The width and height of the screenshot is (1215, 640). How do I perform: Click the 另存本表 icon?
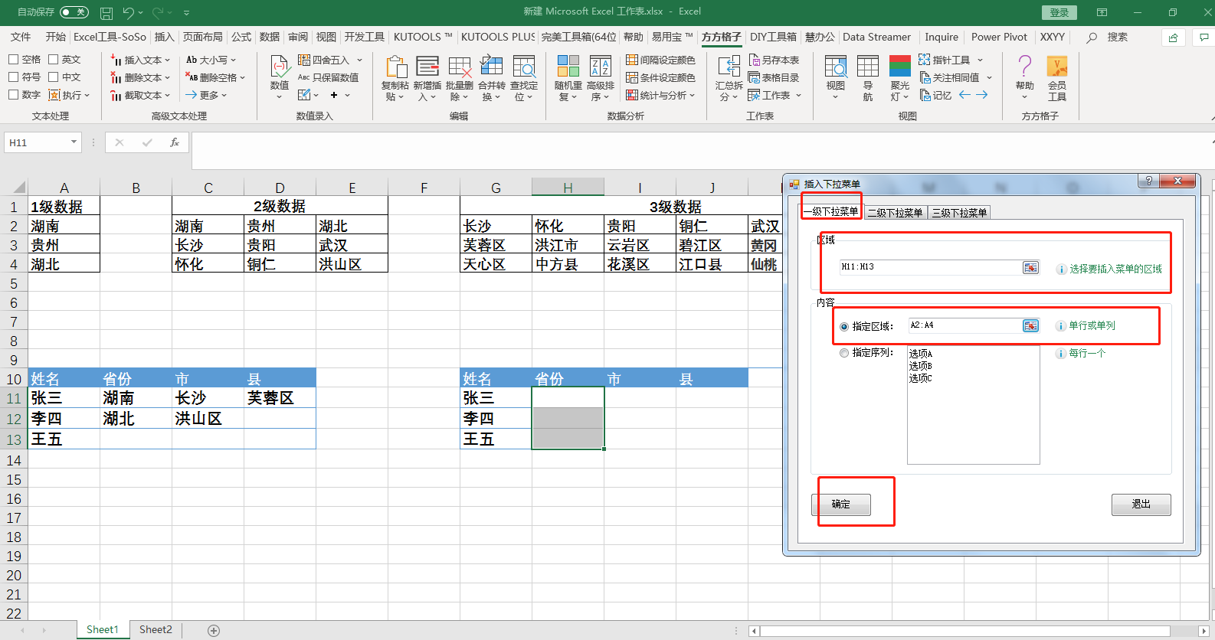755,60
